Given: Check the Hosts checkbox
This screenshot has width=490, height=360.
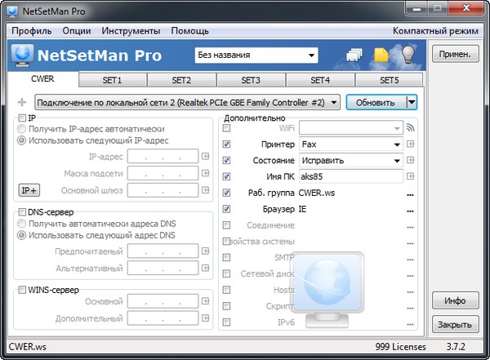Looking at the screenshot, I should coord(226,290).
